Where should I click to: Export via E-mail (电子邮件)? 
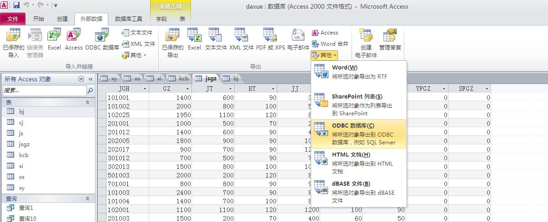tap(298, 39)
